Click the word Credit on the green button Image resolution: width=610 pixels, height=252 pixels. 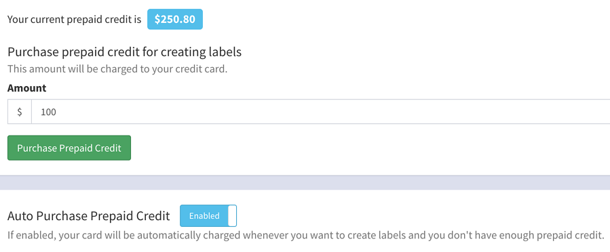point(109,148)
